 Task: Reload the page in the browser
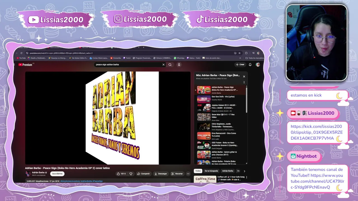coord(21,53)
